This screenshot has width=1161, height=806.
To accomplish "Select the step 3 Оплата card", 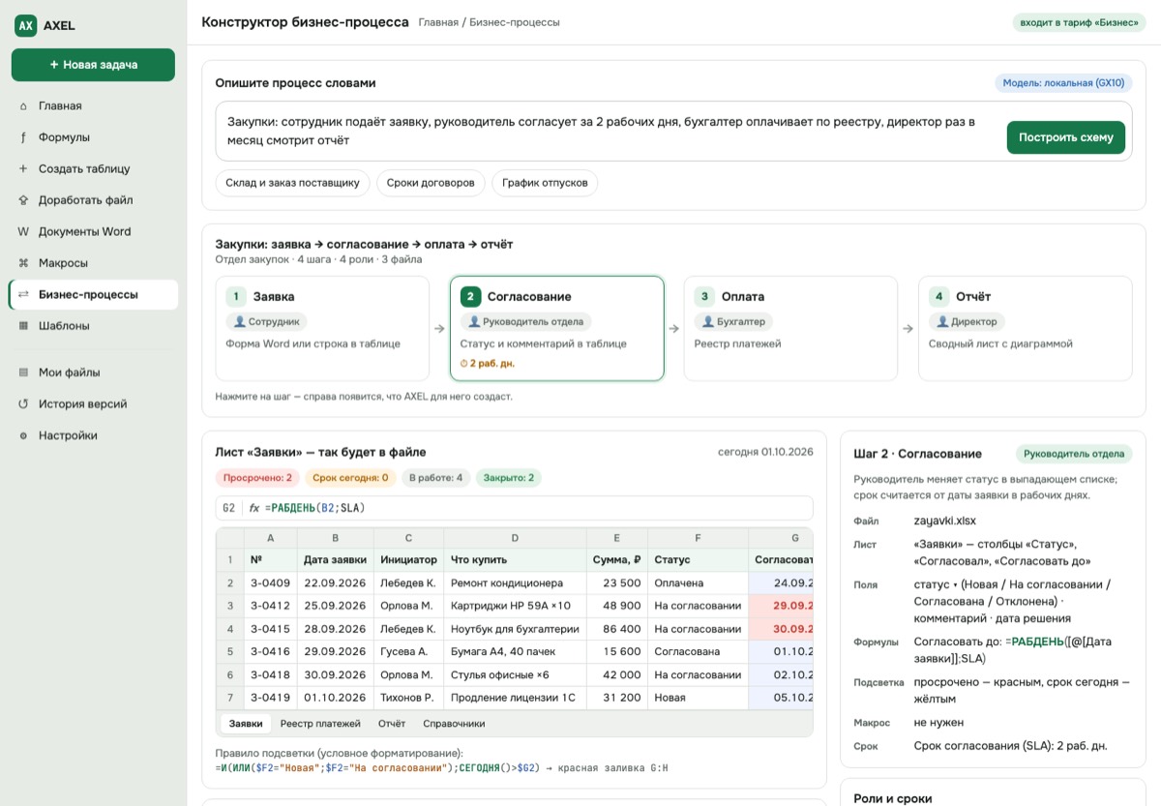I will 790,328.
